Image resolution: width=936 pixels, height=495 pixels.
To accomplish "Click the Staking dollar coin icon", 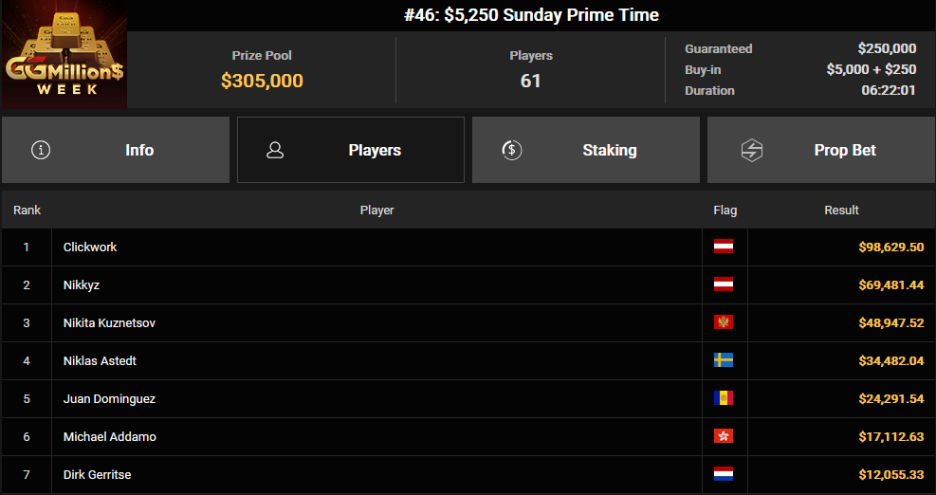I will [512, 150].
